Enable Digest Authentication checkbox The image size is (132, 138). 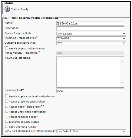7,48
